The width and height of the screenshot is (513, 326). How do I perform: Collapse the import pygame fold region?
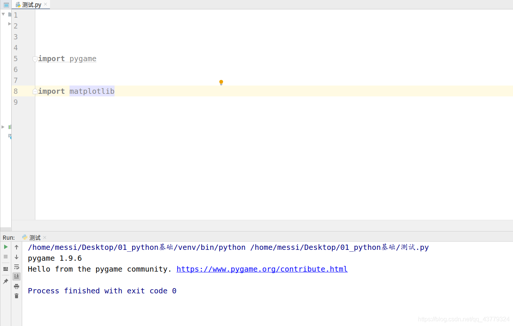coord(35,59)
